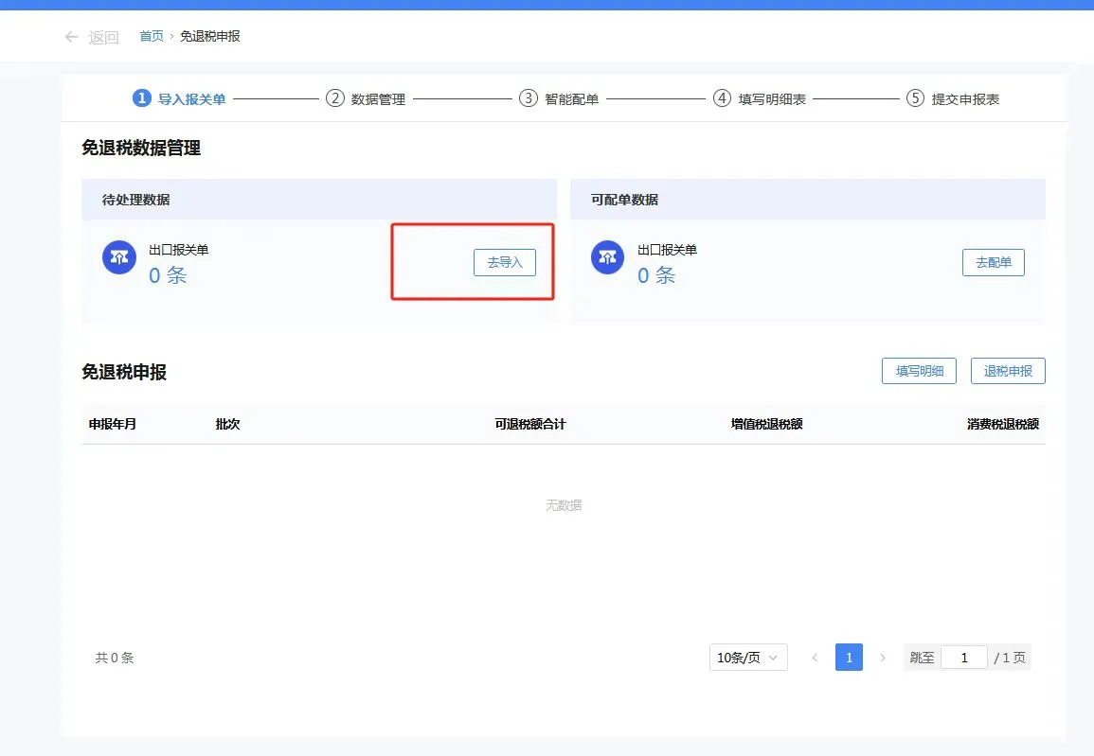Click step 4 填写明细表 circle icon
This screenshot has height=756, width=1094.
721,97
